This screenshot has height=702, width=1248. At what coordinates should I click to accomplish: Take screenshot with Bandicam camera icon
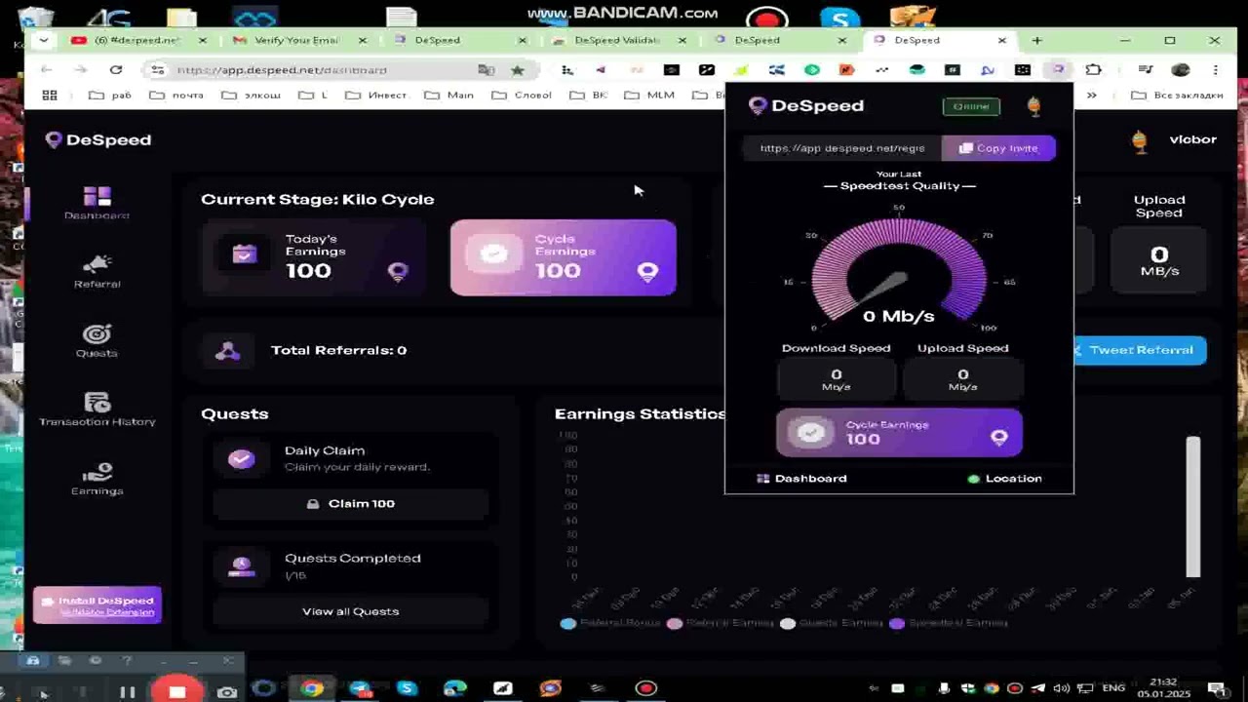[227, 692]
